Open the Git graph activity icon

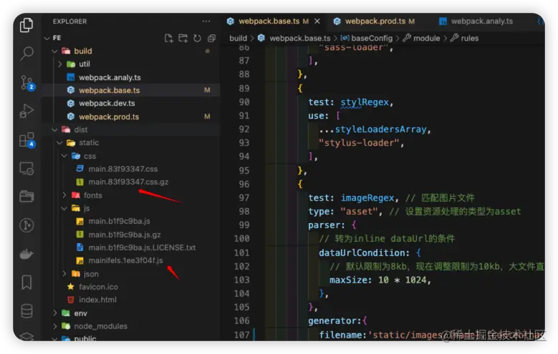tap(27, 225)
